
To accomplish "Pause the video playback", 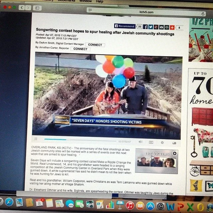I will tap(36, 139).
